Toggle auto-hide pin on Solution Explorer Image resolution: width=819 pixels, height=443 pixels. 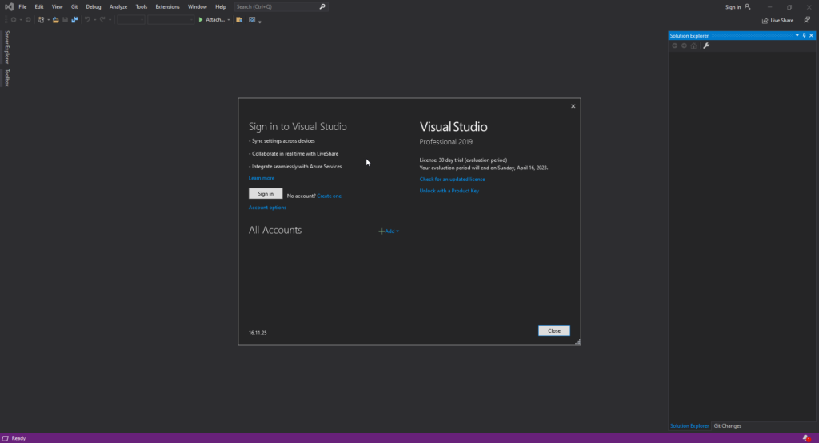pos(805,35)
